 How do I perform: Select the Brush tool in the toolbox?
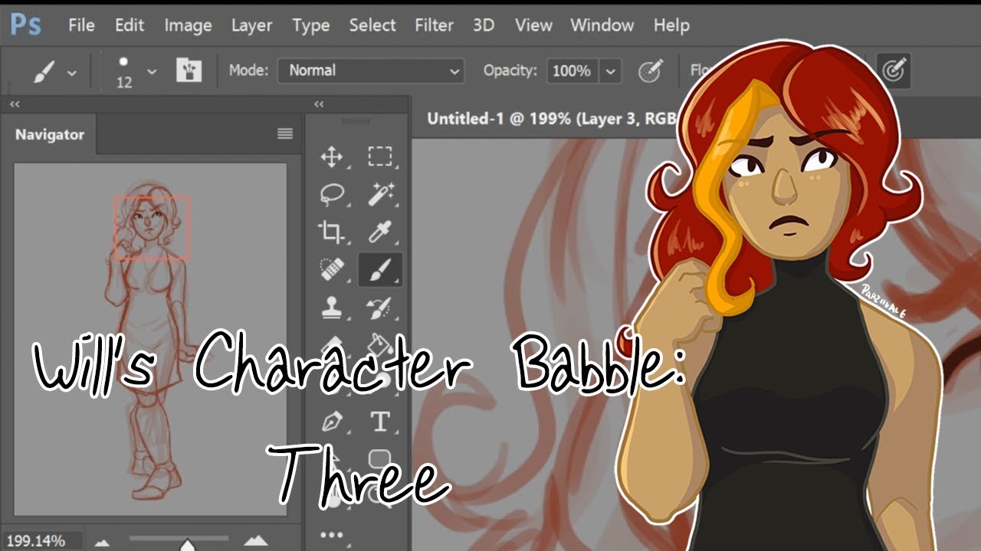380,269
